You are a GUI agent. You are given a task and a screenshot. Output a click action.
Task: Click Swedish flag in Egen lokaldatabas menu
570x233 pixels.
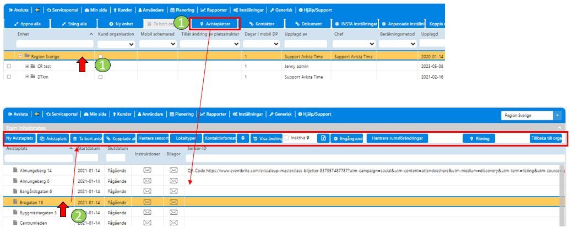coord(37,114)
